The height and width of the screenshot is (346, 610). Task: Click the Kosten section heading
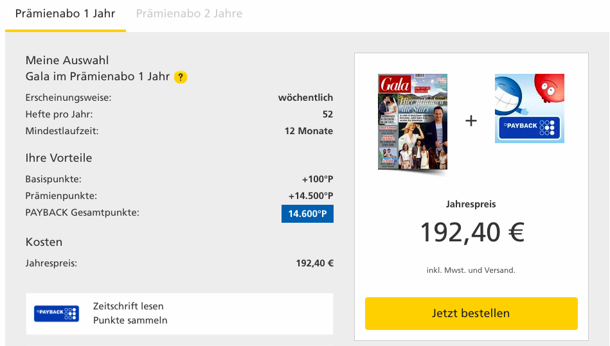[44, 243]
